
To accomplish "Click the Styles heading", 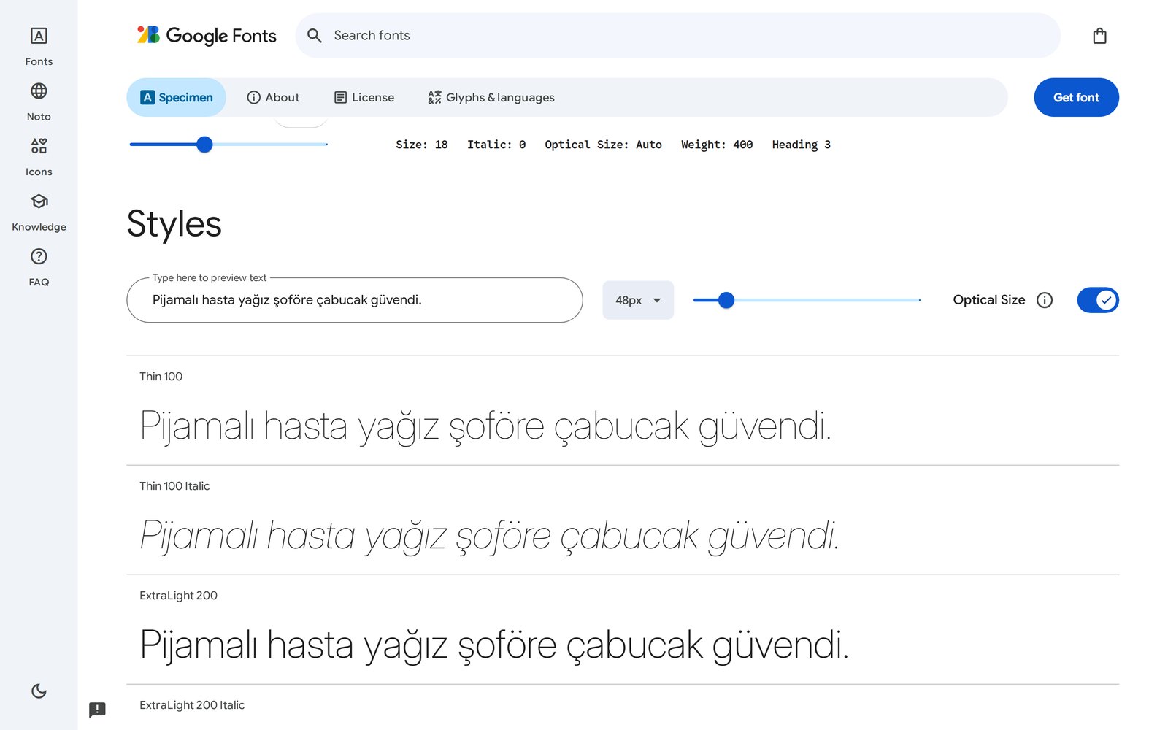I will 174,224.
